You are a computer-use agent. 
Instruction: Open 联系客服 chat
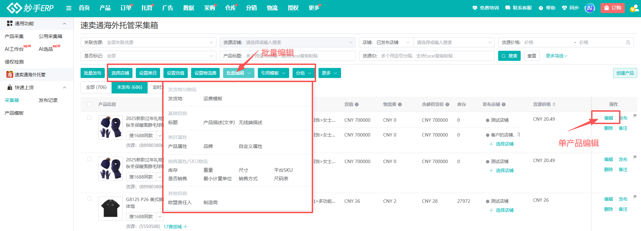[519, 8]
